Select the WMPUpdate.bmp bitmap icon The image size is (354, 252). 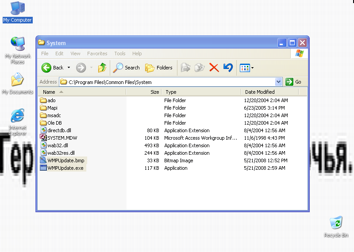tap(43, 160)
